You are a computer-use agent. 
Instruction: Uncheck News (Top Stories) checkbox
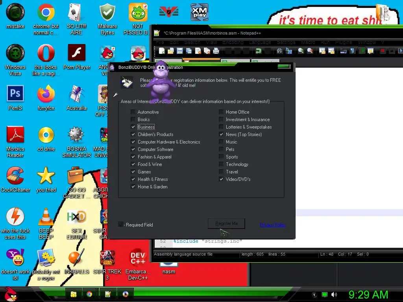click(221, 134)
